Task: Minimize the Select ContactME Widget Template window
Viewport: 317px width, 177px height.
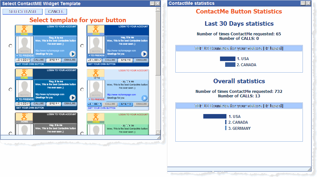Action: pyautogui.click(x=153, y=4)
